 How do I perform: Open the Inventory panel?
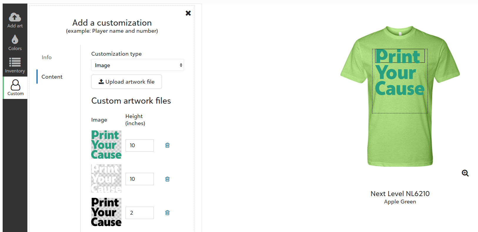(15, 65)
